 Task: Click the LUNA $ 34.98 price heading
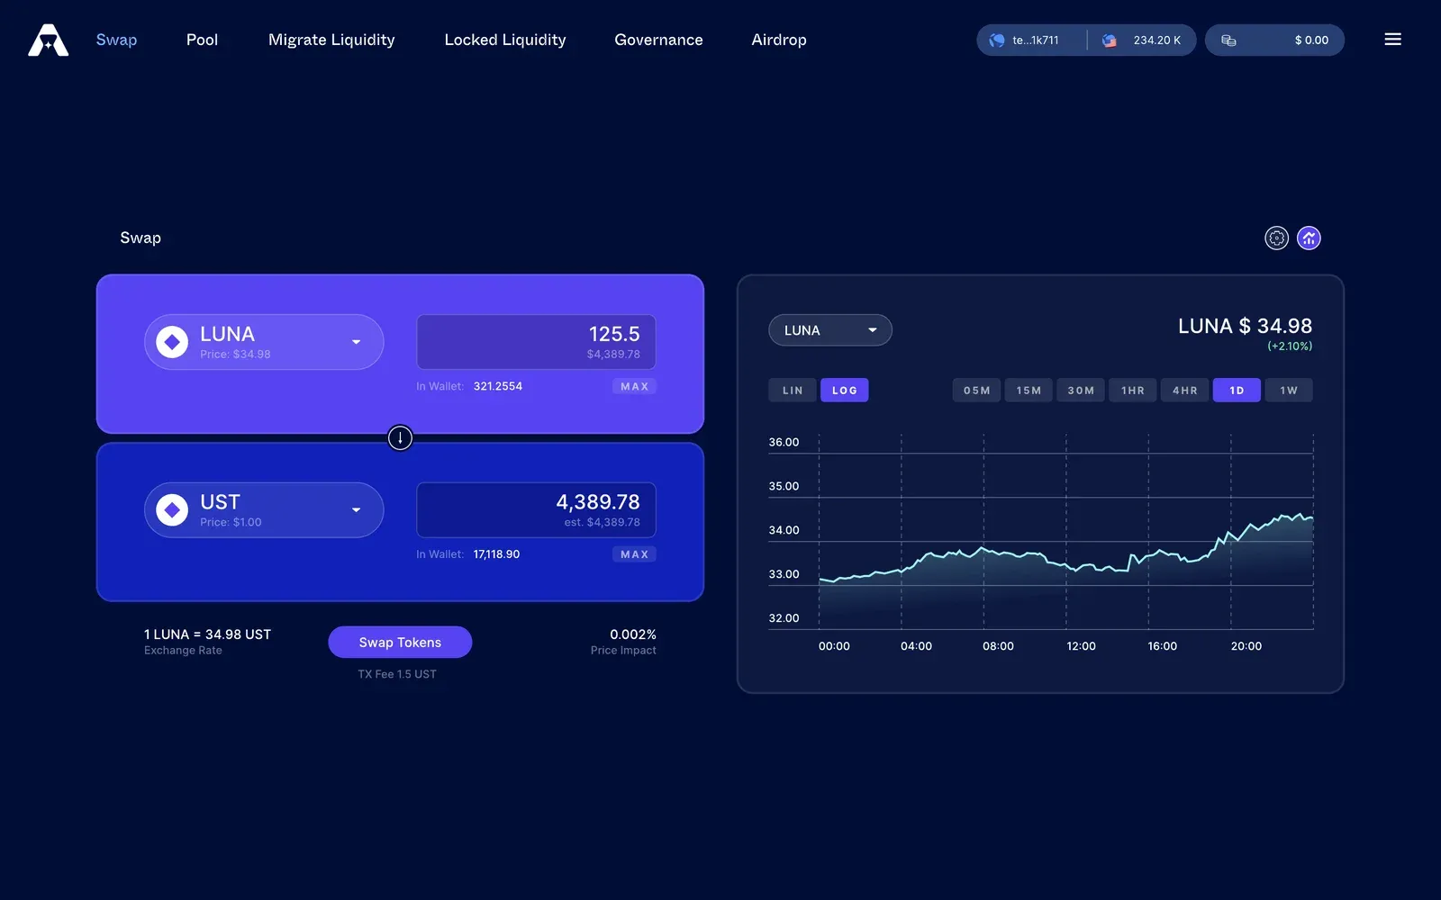(1245, 326)
